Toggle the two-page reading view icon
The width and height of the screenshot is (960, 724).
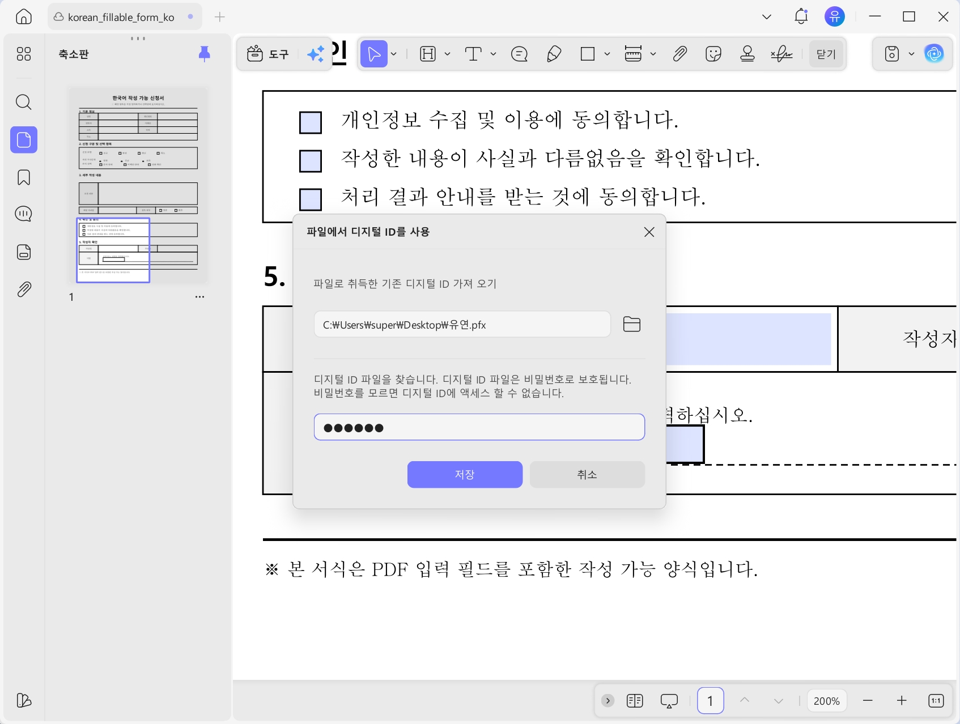[635, 701]
